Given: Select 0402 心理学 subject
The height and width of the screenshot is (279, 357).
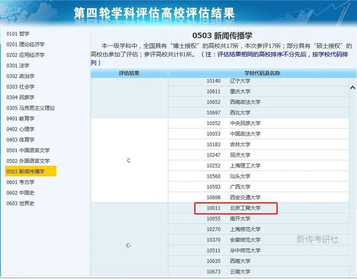Looking at the screenshot, I should point(20,129).
